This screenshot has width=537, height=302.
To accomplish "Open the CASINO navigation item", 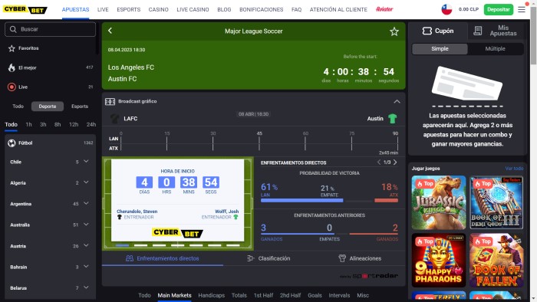I will click(x=158, y=9).
